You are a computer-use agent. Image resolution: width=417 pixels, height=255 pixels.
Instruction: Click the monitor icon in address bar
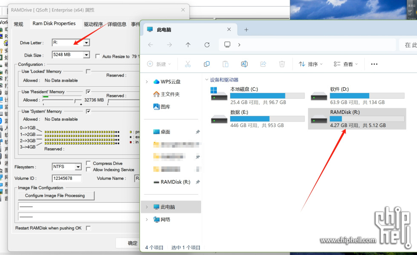(x=227, y=45)
